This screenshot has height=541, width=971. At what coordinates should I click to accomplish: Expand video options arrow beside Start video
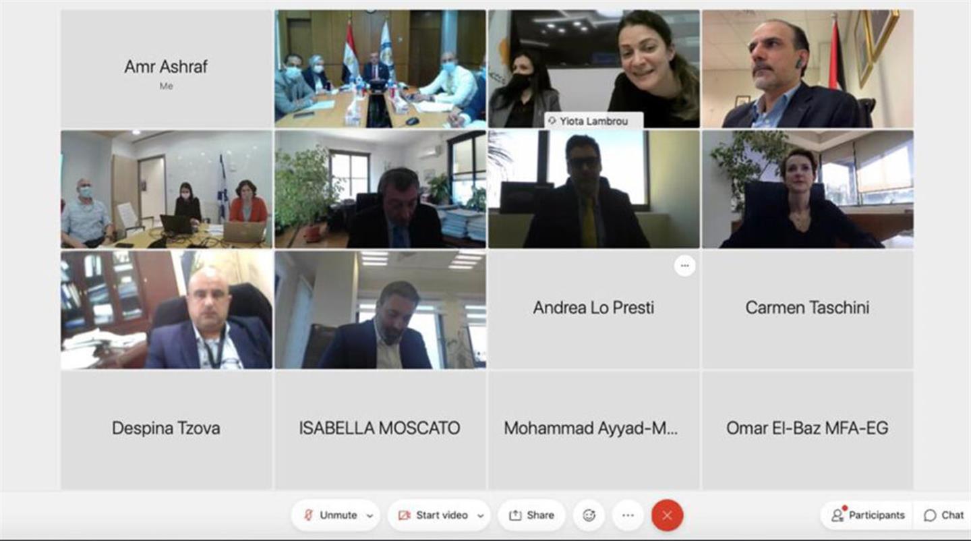click(x=480, y=516)
